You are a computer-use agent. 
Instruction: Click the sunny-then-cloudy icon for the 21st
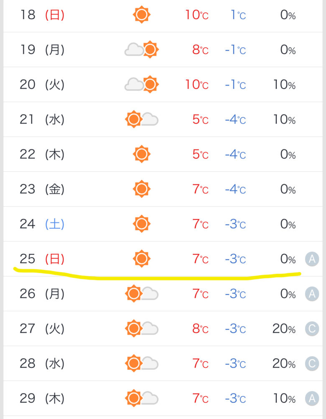click(x=142, y=120)
